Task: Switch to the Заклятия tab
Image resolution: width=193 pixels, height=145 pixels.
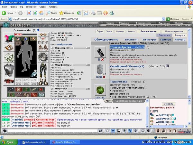Action: [x=131, y=40]
